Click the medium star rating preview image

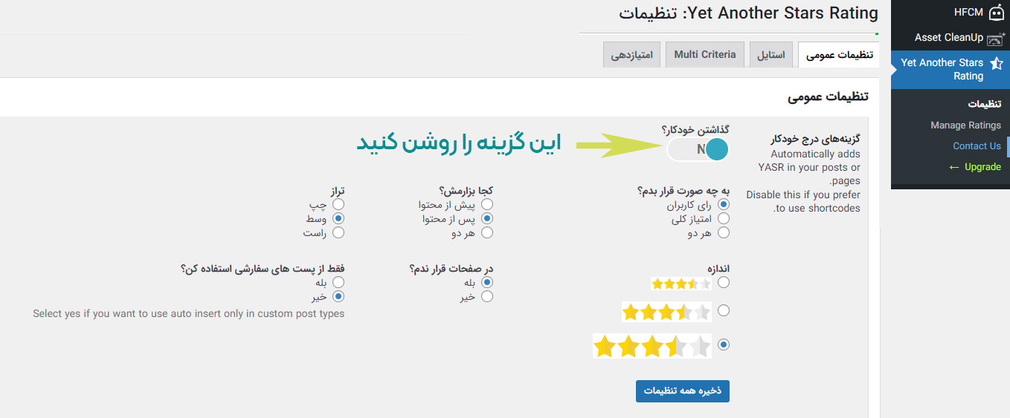point(666,312)
